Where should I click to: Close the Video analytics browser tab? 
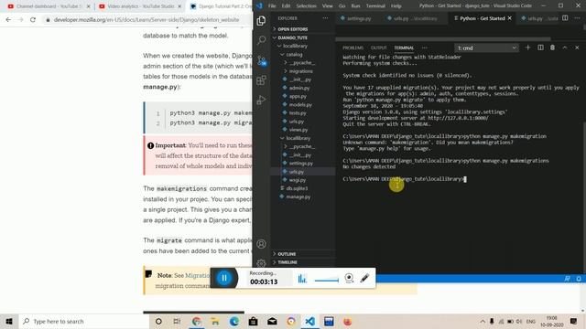click(x=179, y=6)
